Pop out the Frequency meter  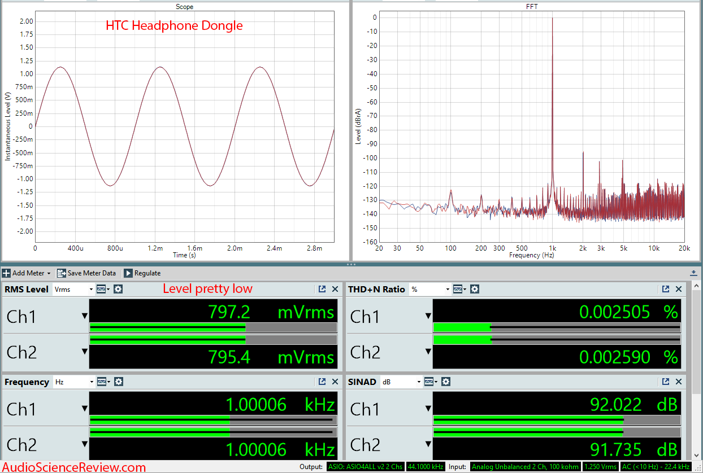coord(322,382)
